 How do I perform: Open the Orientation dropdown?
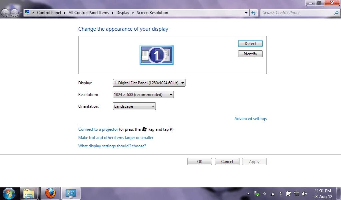tap(134, 106)
